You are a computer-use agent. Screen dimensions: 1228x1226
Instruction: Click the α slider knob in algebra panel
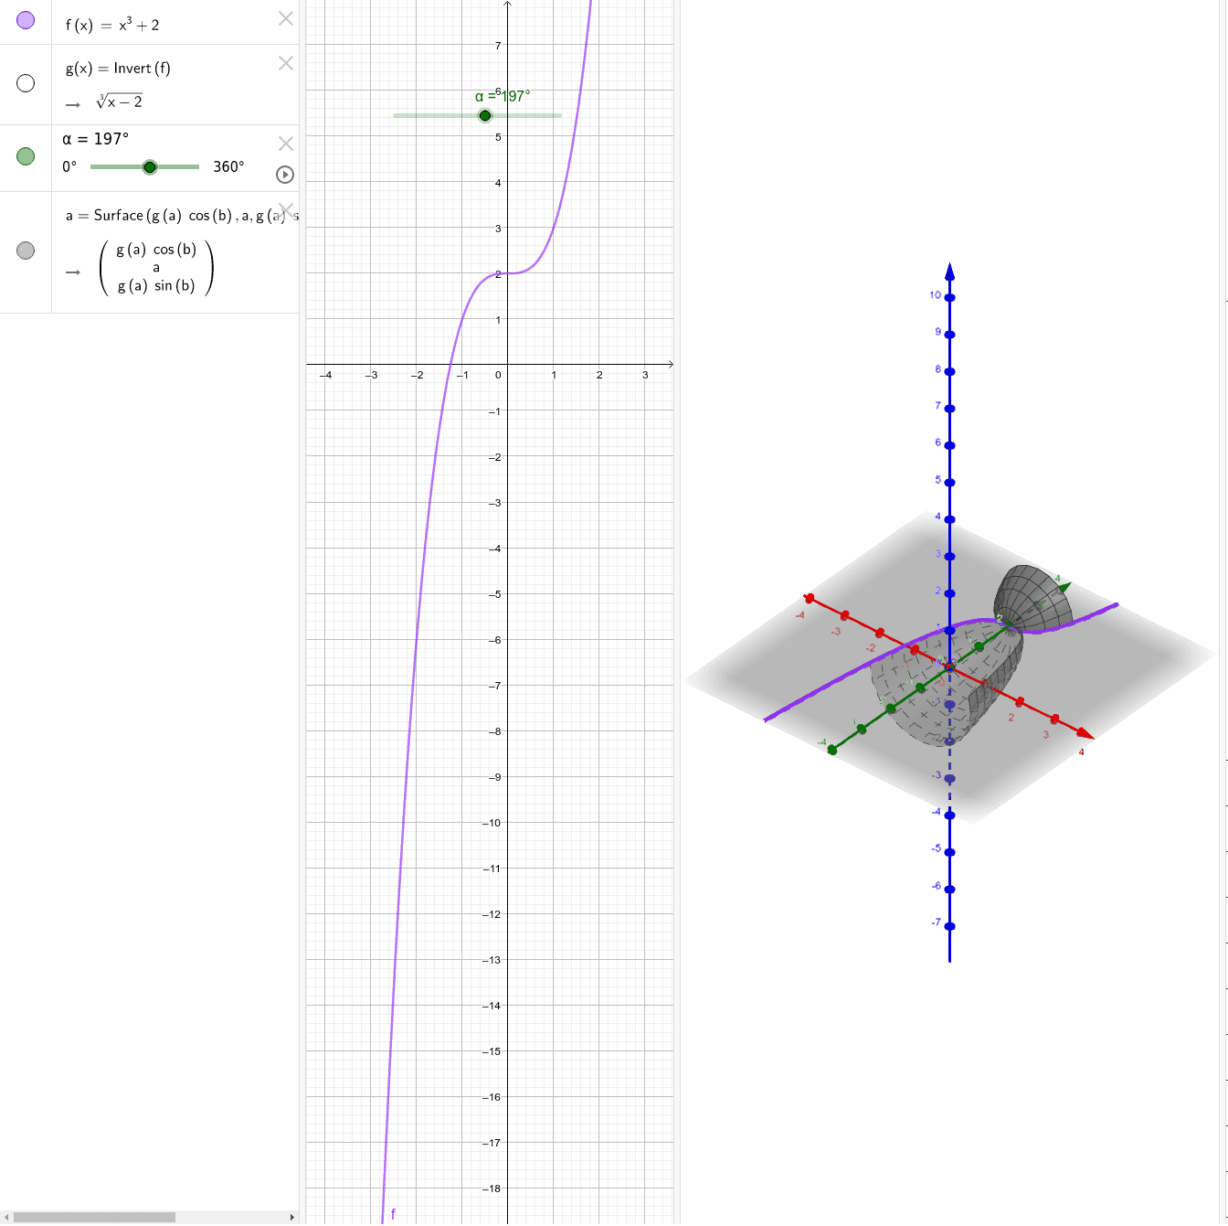(x=150, y=167)
